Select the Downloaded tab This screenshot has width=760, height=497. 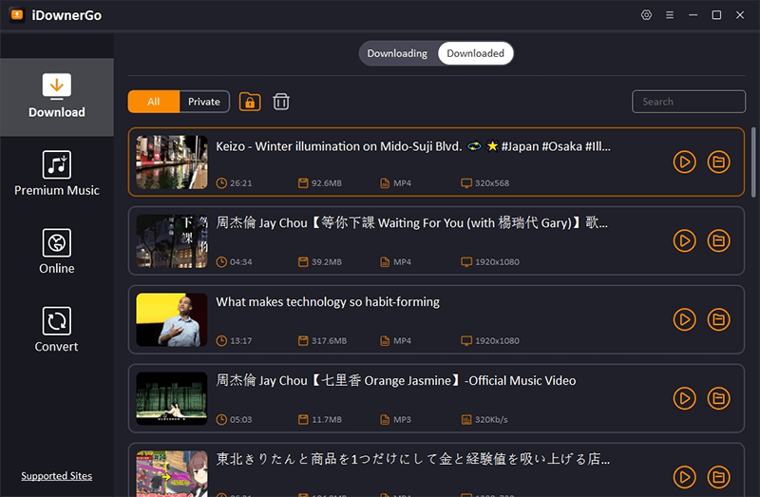pyautogui.click(x=475, y=53)
